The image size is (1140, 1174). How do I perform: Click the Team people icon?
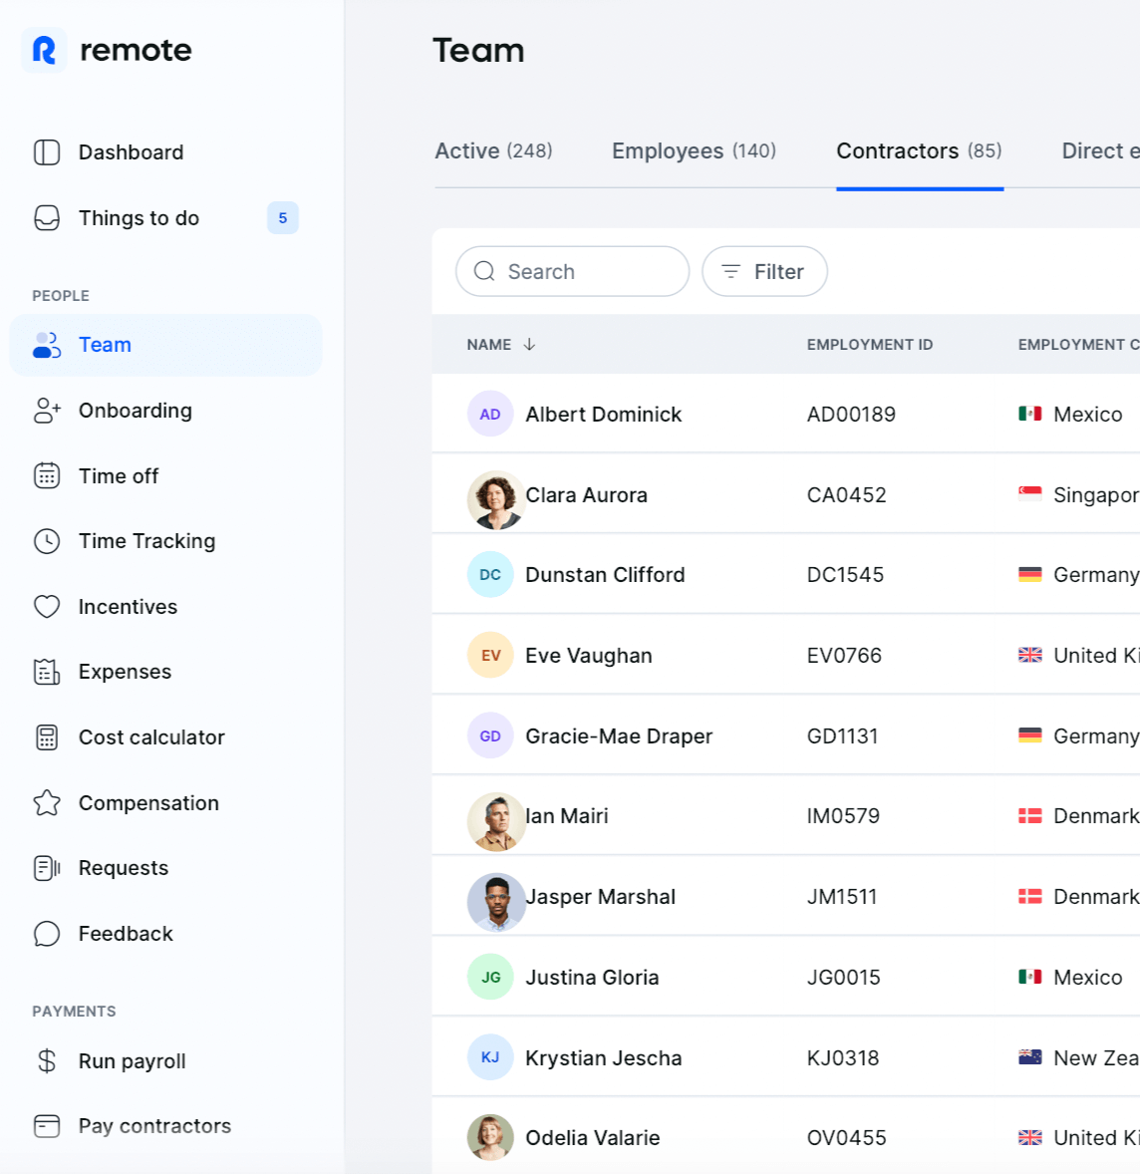pos(46,344)
